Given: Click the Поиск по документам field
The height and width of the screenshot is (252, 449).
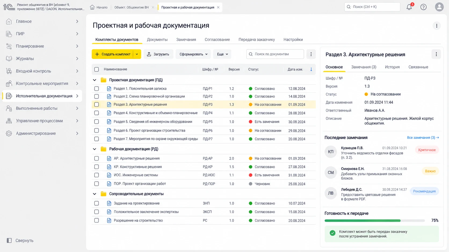Looking at the screenshot, I should click(275, 54).
